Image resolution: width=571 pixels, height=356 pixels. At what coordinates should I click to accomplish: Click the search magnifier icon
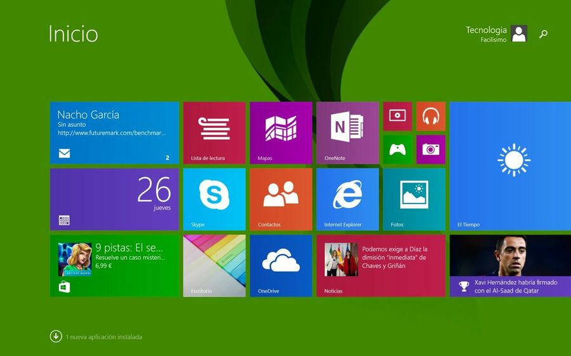point(543,34)
